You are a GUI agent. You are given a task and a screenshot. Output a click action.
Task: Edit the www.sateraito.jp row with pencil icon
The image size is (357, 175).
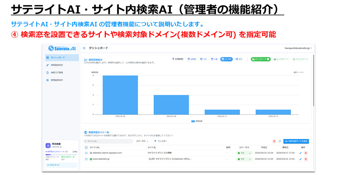300,159
